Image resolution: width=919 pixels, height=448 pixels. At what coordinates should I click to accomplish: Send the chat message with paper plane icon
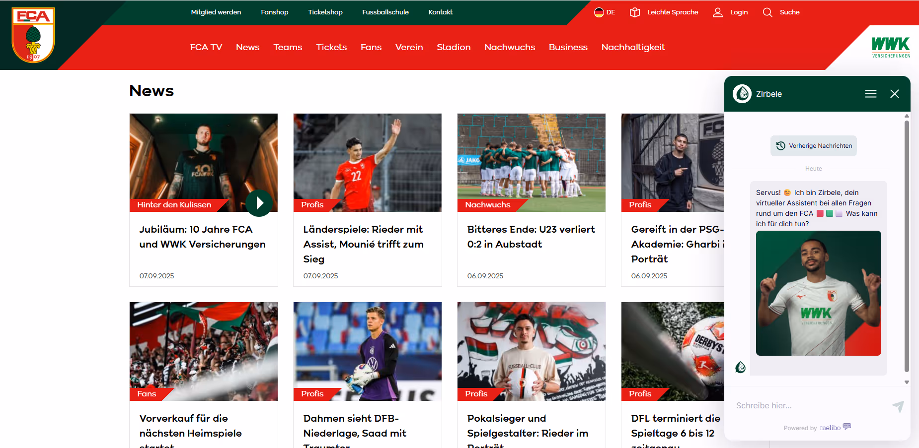898,406
